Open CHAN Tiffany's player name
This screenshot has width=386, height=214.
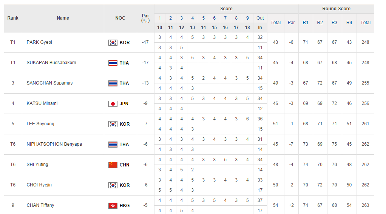(x=40, y=205)
